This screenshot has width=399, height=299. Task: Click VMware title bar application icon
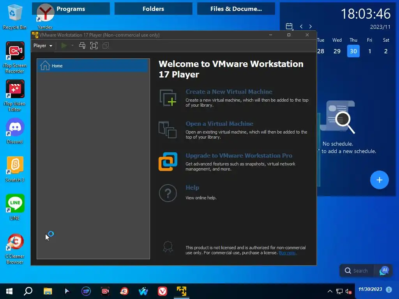tap(35, 35)
